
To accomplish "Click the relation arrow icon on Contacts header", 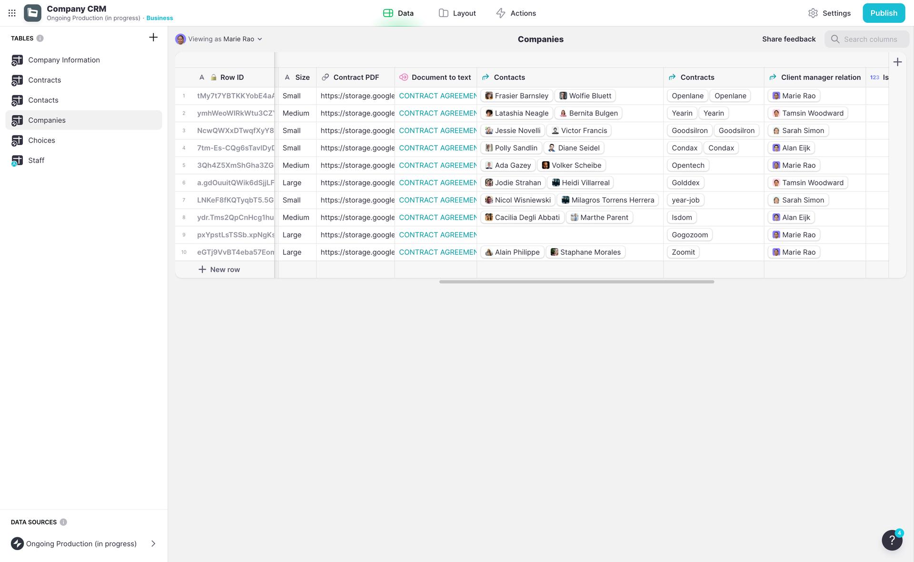I will point(486,77).
